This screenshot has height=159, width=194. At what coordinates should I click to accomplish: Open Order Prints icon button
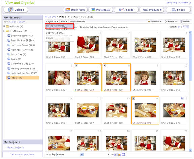tap(68, 10)
